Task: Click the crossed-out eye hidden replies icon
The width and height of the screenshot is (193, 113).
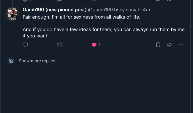Action: tap(11, 61)
